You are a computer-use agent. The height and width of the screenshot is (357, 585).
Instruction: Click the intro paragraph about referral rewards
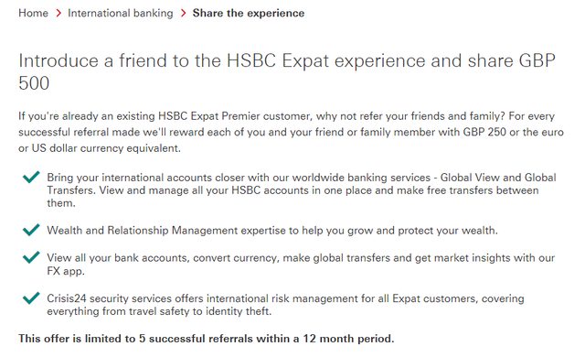coord(291,132)
